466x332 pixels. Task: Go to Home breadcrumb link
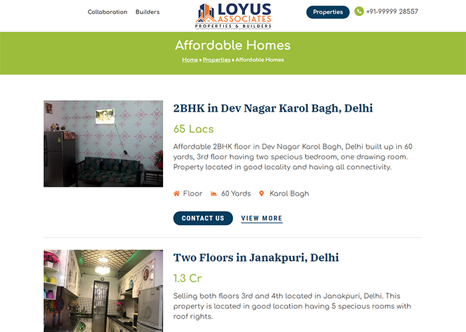pyautogui.click(x=190, y=60)
